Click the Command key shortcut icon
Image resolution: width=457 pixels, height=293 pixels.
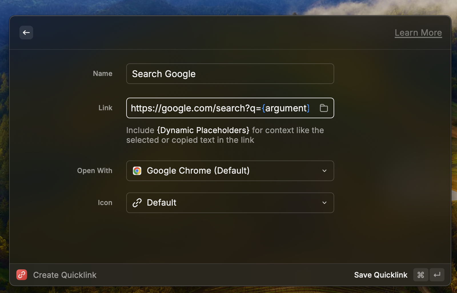[421, 275]
